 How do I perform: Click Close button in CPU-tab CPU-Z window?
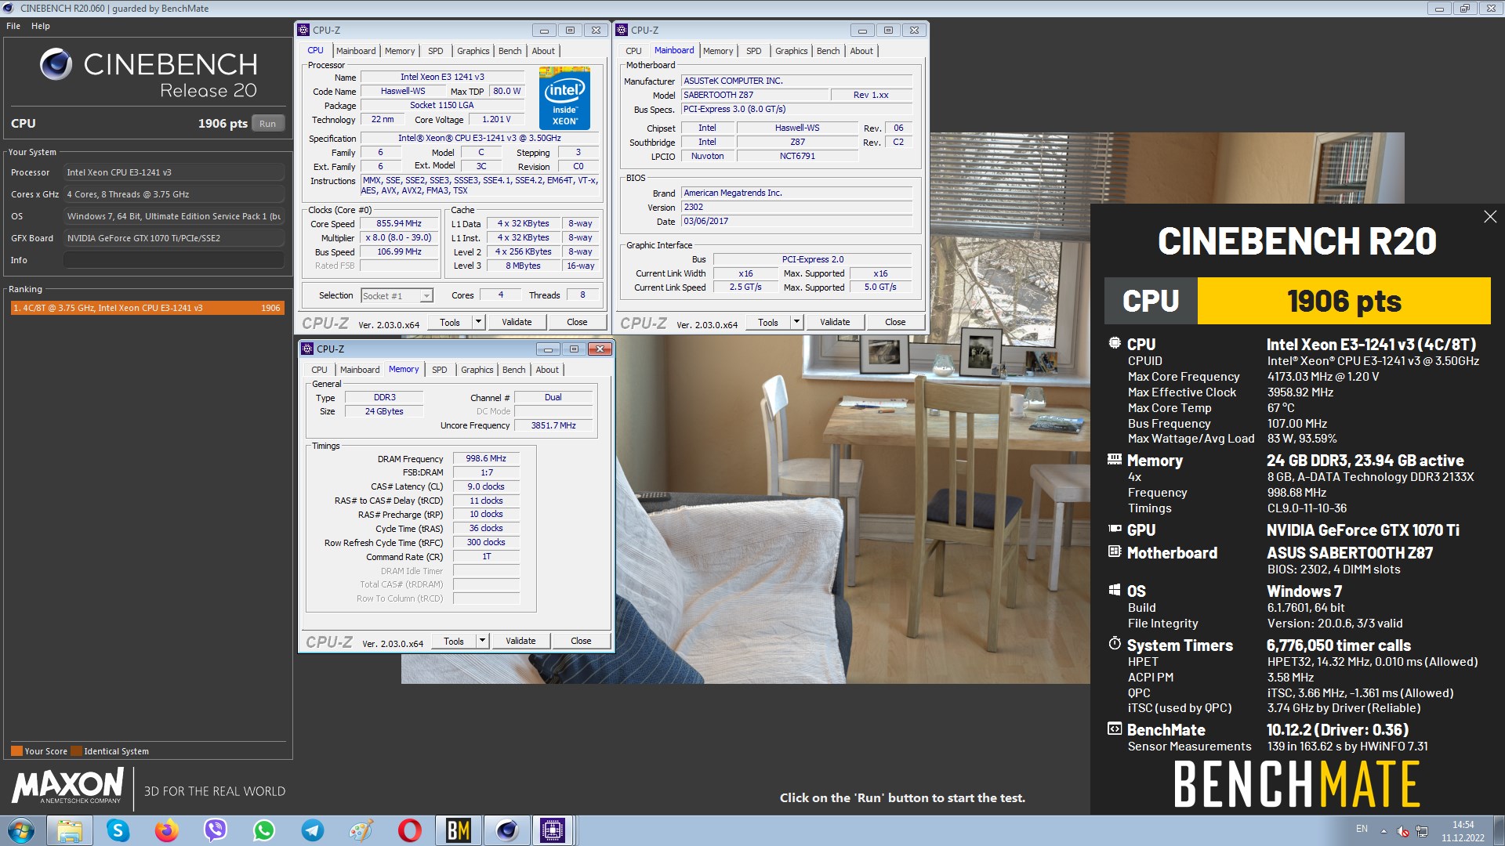(x=577, y=322)
